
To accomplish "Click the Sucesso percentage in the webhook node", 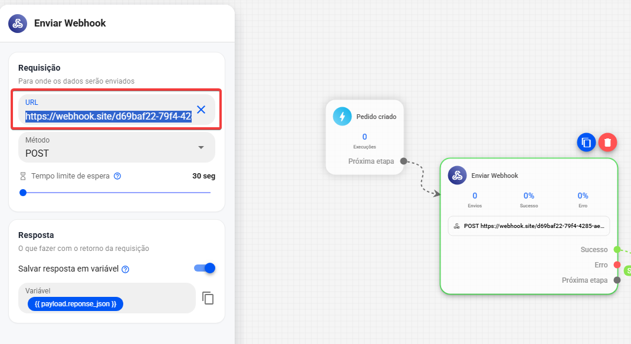I will point(529,196).
